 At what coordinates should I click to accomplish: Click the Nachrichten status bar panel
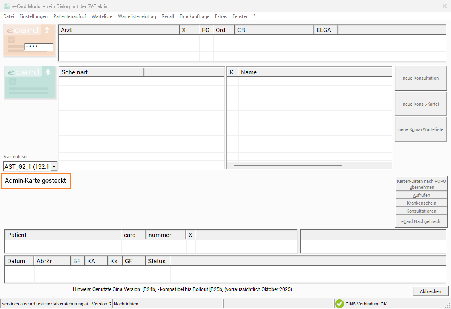click(x=167, y=304)
